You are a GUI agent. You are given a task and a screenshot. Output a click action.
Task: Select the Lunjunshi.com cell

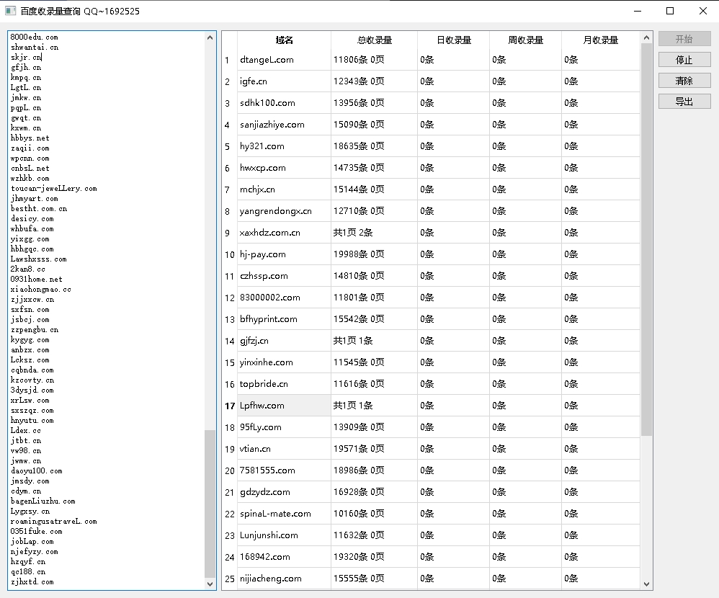coord(284,535)
